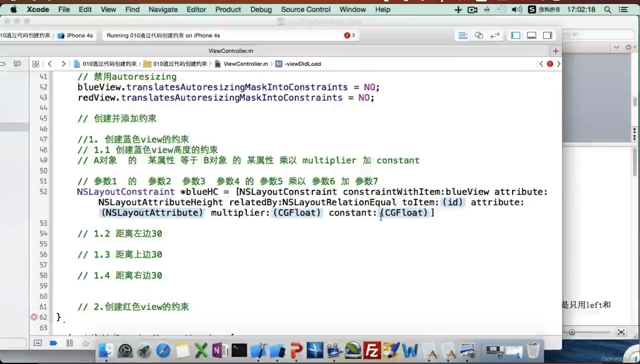Toggle breakpoints activation button in debug bar

point(53,343)
